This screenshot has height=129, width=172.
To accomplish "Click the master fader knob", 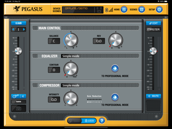I will 153,51.
